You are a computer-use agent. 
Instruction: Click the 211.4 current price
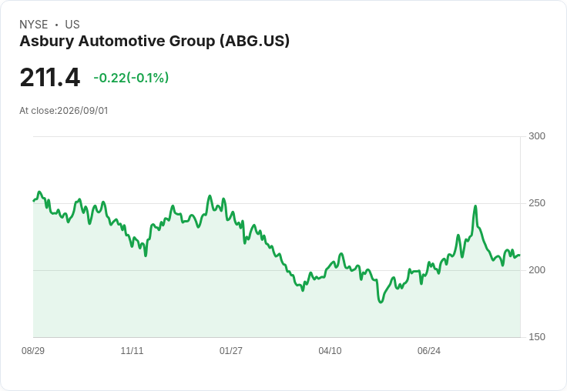(50, 77)
